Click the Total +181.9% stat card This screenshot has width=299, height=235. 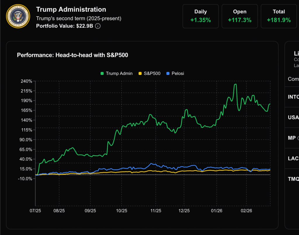279,16
